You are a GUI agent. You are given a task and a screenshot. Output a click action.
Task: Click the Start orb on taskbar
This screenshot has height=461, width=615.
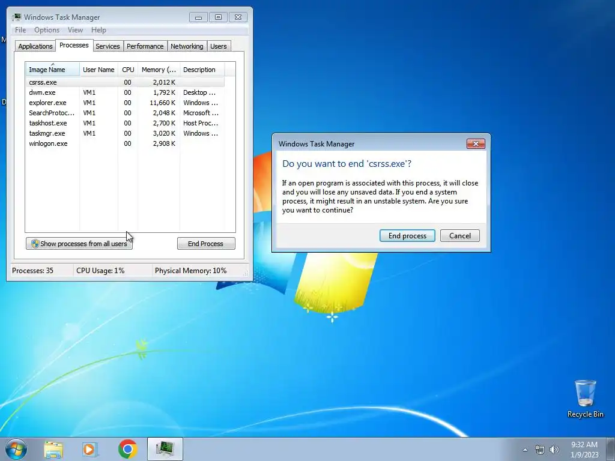coord(16,449)
